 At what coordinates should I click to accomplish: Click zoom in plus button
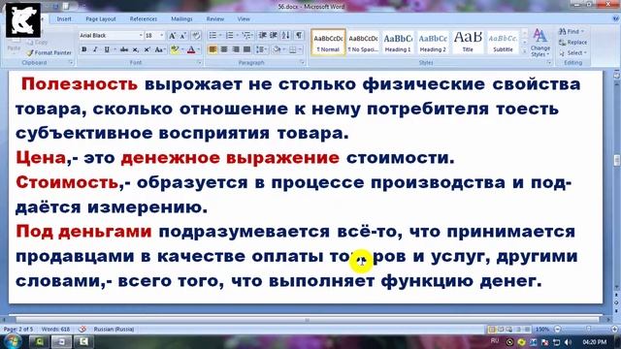coord(614,329)
